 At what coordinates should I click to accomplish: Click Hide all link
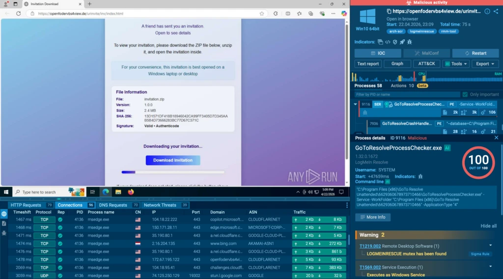tap(488, 226)
